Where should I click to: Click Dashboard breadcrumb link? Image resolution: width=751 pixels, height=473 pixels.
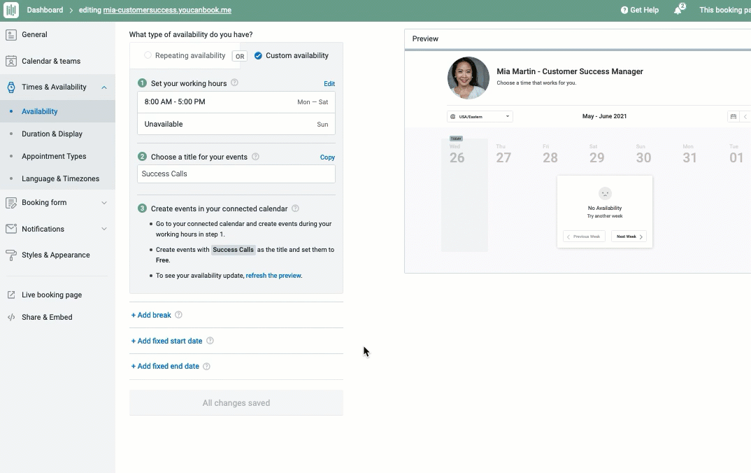(x=45, y=10)
